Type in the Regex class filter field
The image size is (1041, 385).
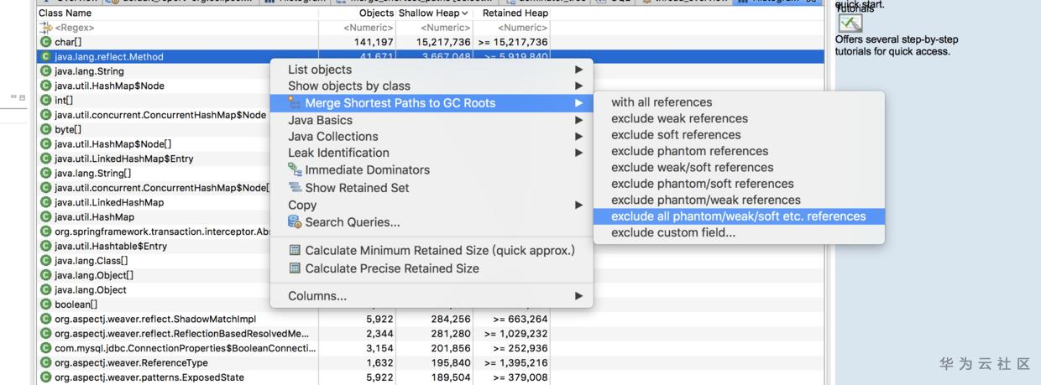168,28
